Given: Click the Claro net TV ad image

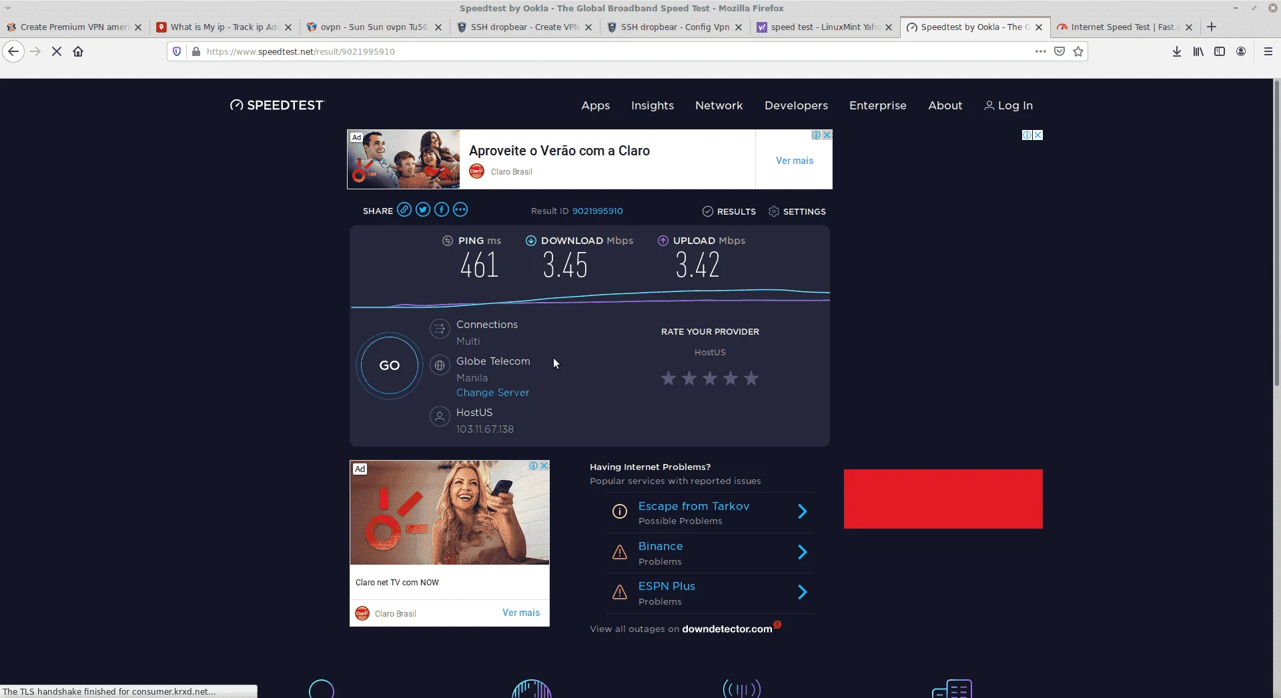Looking at the screenshot, I should click(x=449, y=512).
